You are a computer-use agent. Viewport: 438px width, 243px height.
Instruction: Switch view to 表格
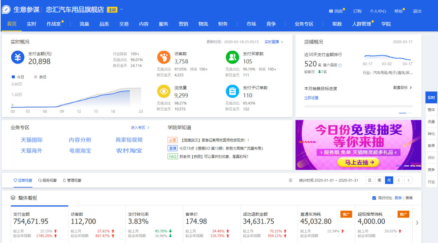[x=409, y=198]
